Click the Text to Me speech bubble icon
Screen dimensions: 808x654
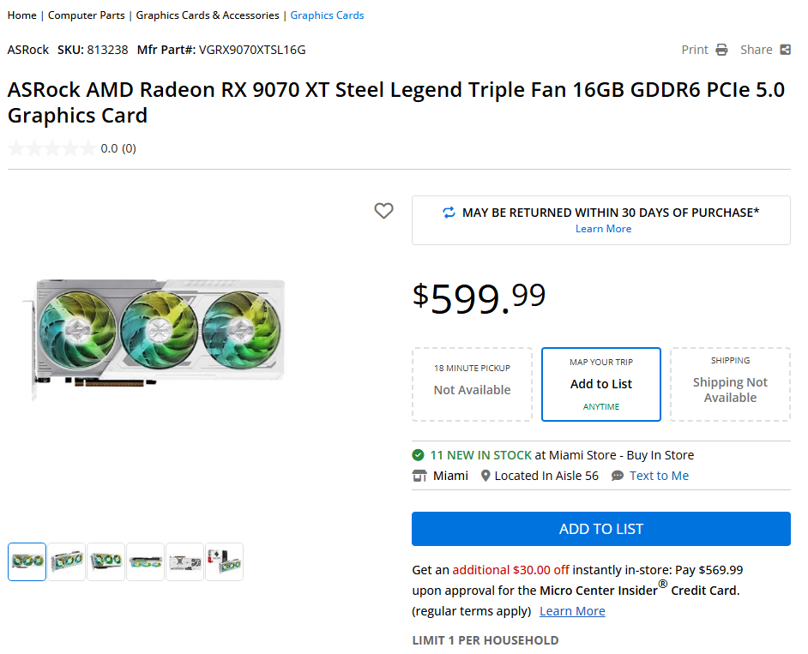618,476
